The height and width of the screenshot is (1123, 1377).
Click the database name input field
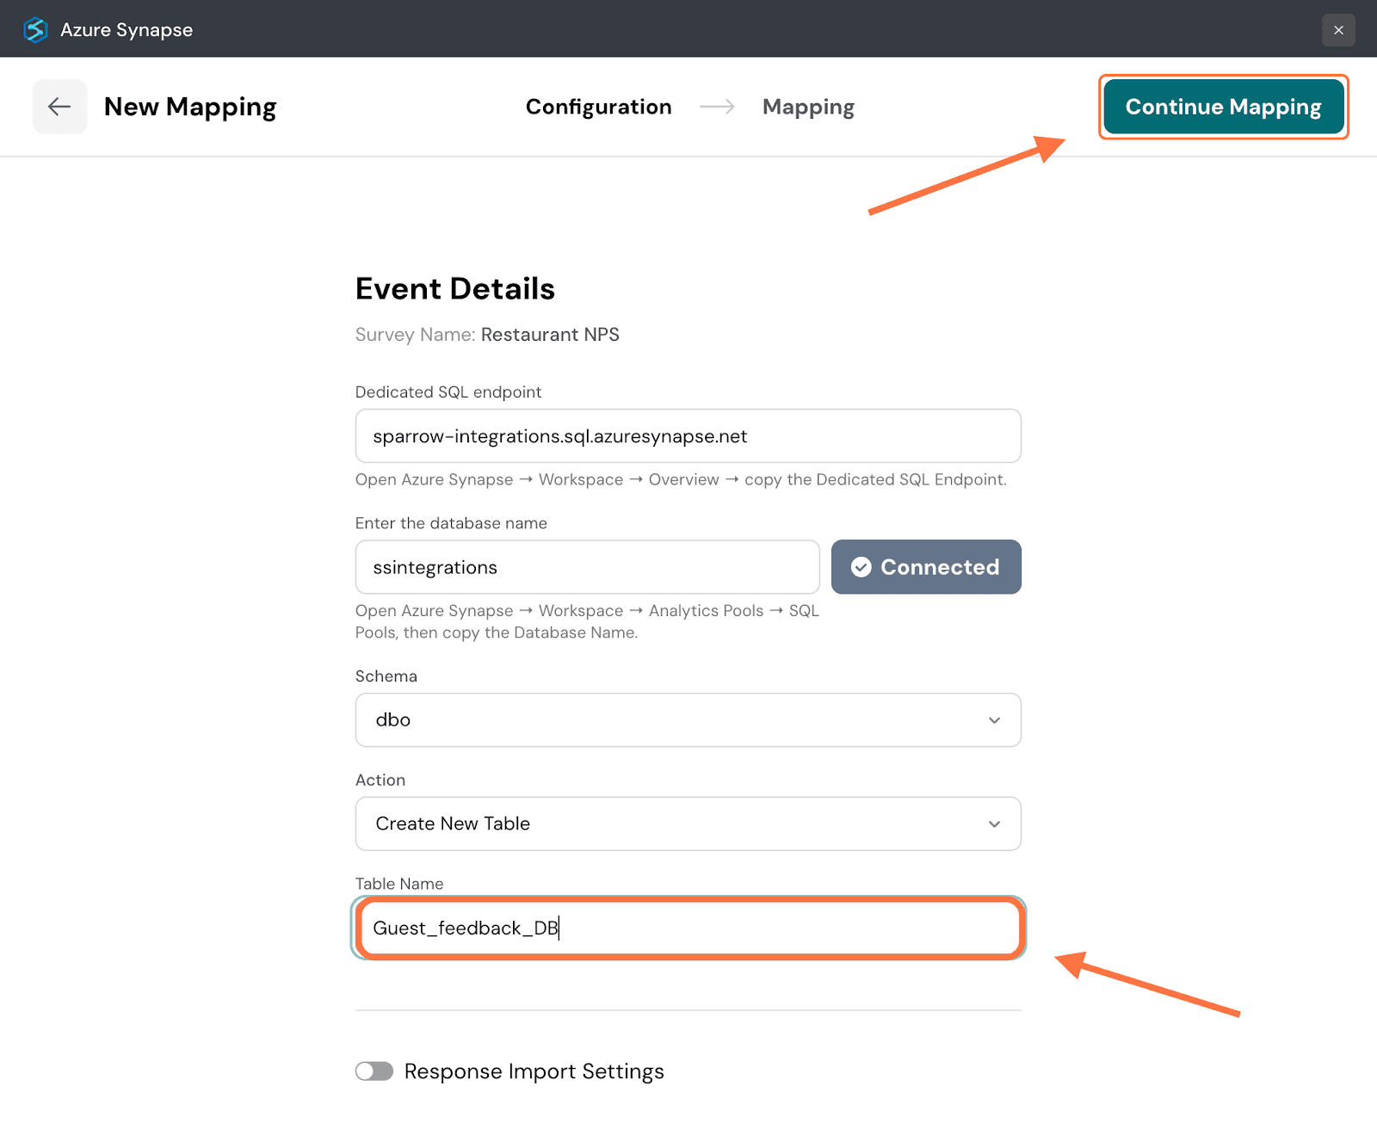click(x=587, y=567)
